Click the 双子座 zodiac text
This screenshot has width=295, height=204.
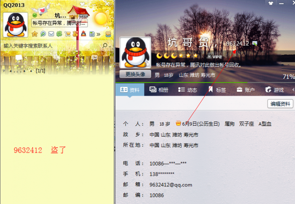pyautogui.click(x=247, y=124)
